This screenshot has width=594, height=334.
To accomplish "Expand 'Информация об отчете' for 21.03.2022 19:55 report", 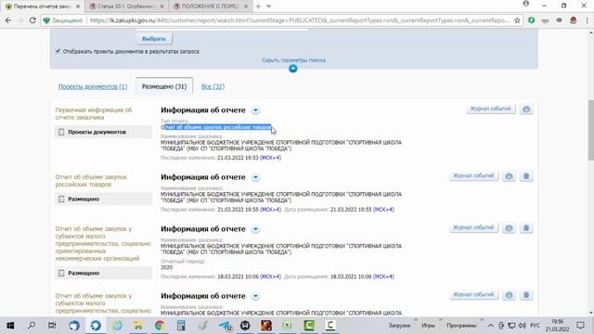I will point(255,177).
